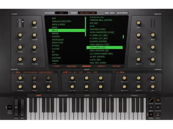The height and width of the screenshot is (129, 173).
Task: Click the Master Decay knob
Action: pyautogui.click(x=153, y=47)
